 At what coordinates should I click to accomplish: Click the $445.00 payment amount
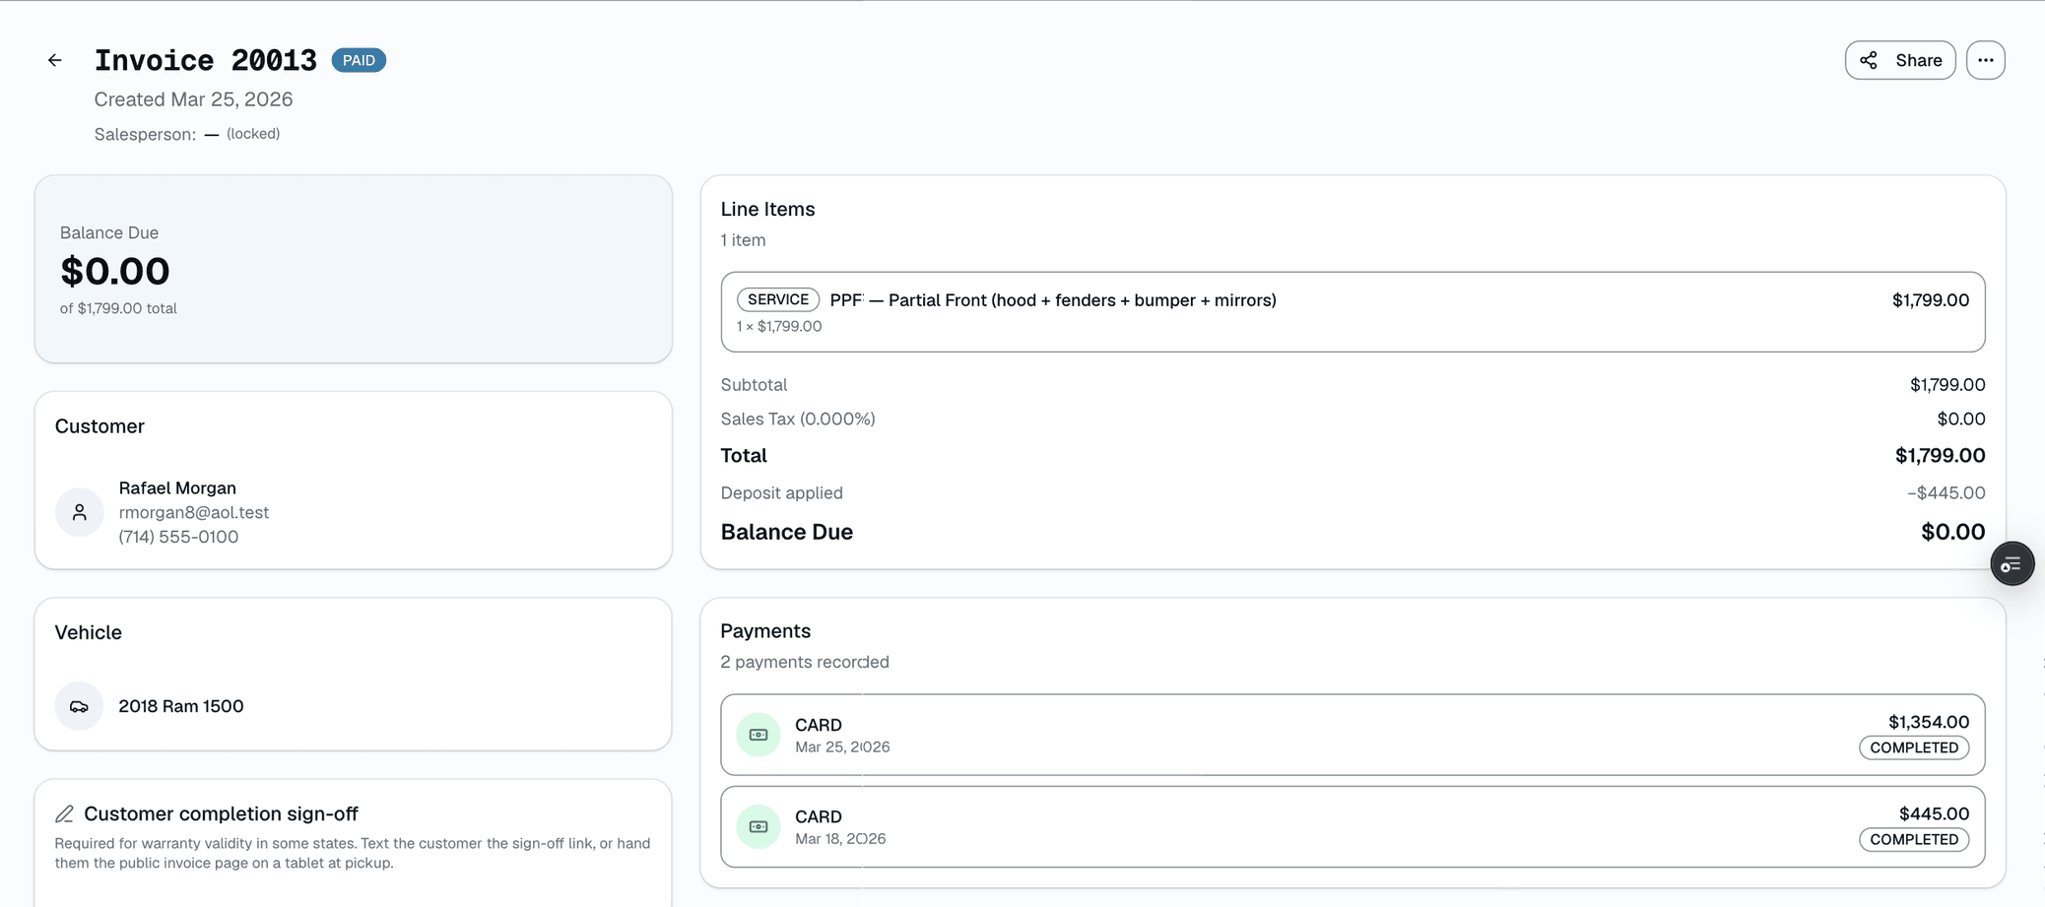1934,813
